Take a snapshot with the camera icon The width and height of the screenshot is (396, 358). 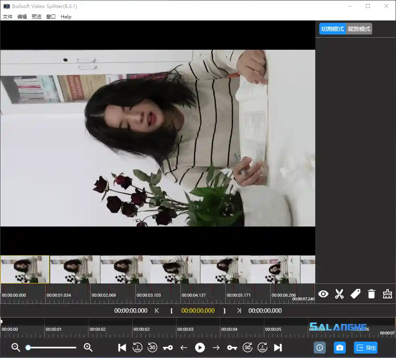[340, 348]
